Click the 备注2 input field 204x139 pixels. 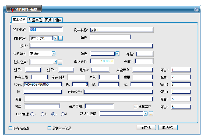[181, 77]
